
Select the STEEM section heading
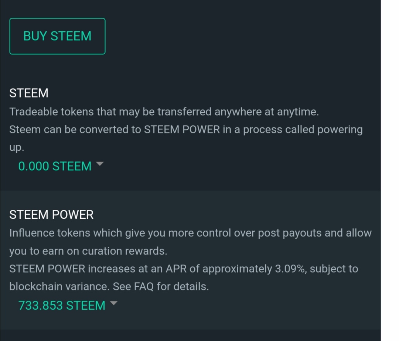(x=29, y=93)
